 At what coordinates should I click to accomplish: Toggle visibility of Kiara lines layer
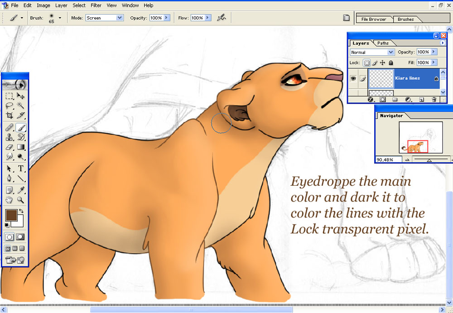(353, 78)
